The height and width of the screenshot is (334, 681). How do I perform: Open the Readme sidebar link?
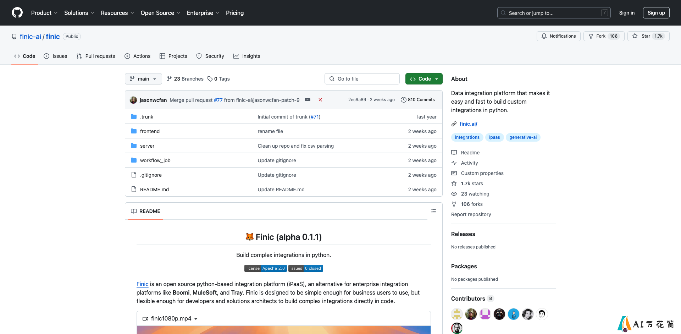tap(465, 153)
